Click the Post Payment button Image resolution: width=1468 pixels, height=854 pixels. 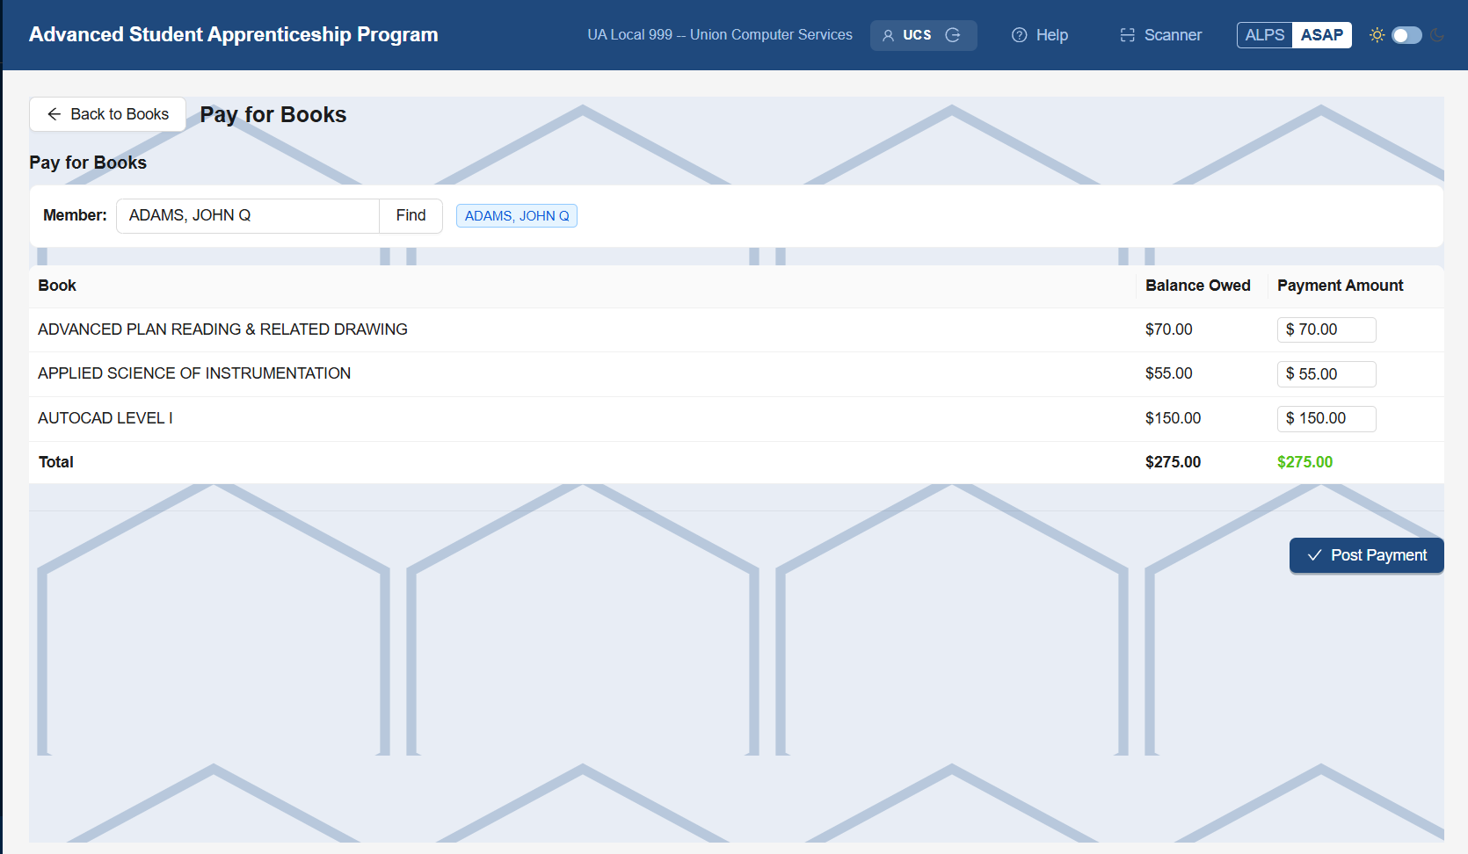tap(1367, 555)
